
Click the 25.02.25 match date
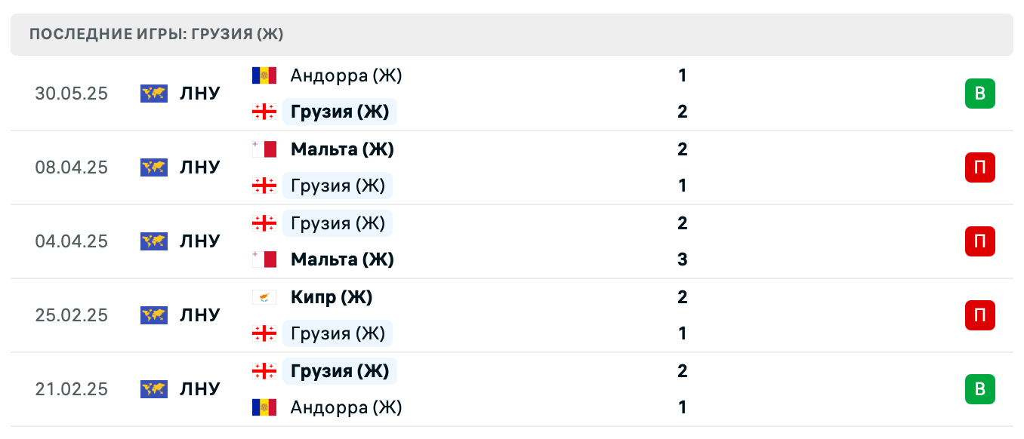coord(72,315)
